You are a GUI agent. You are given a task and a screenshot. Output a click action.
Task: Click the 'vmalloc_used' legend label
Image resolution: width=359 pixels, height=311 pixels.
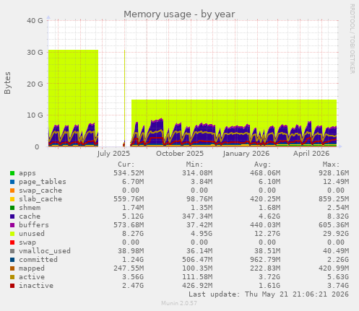coord(45,251)
